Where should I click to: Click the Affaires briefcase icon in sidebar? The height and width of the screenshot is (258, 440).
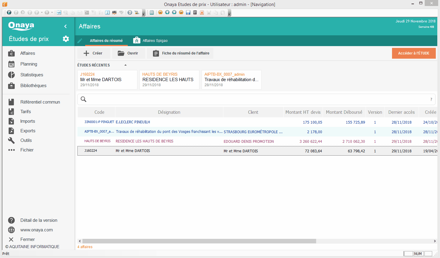coord(11,53)
